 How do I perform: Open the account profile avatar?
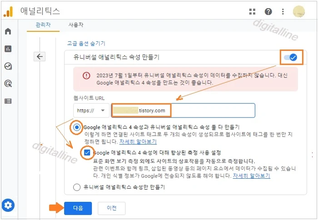299,11
